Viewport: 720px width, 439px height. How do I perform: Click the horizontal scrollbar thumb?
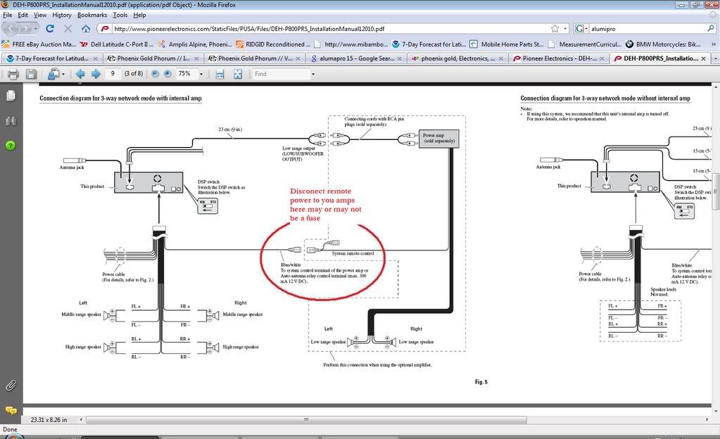coord(306,420)
